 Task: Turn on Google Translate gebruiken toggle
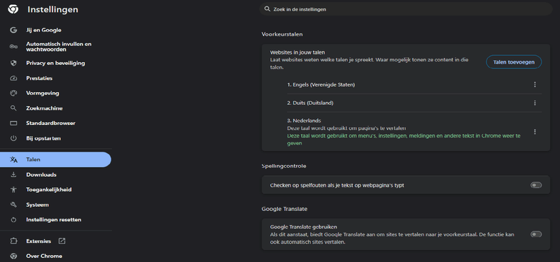point(535,234)
